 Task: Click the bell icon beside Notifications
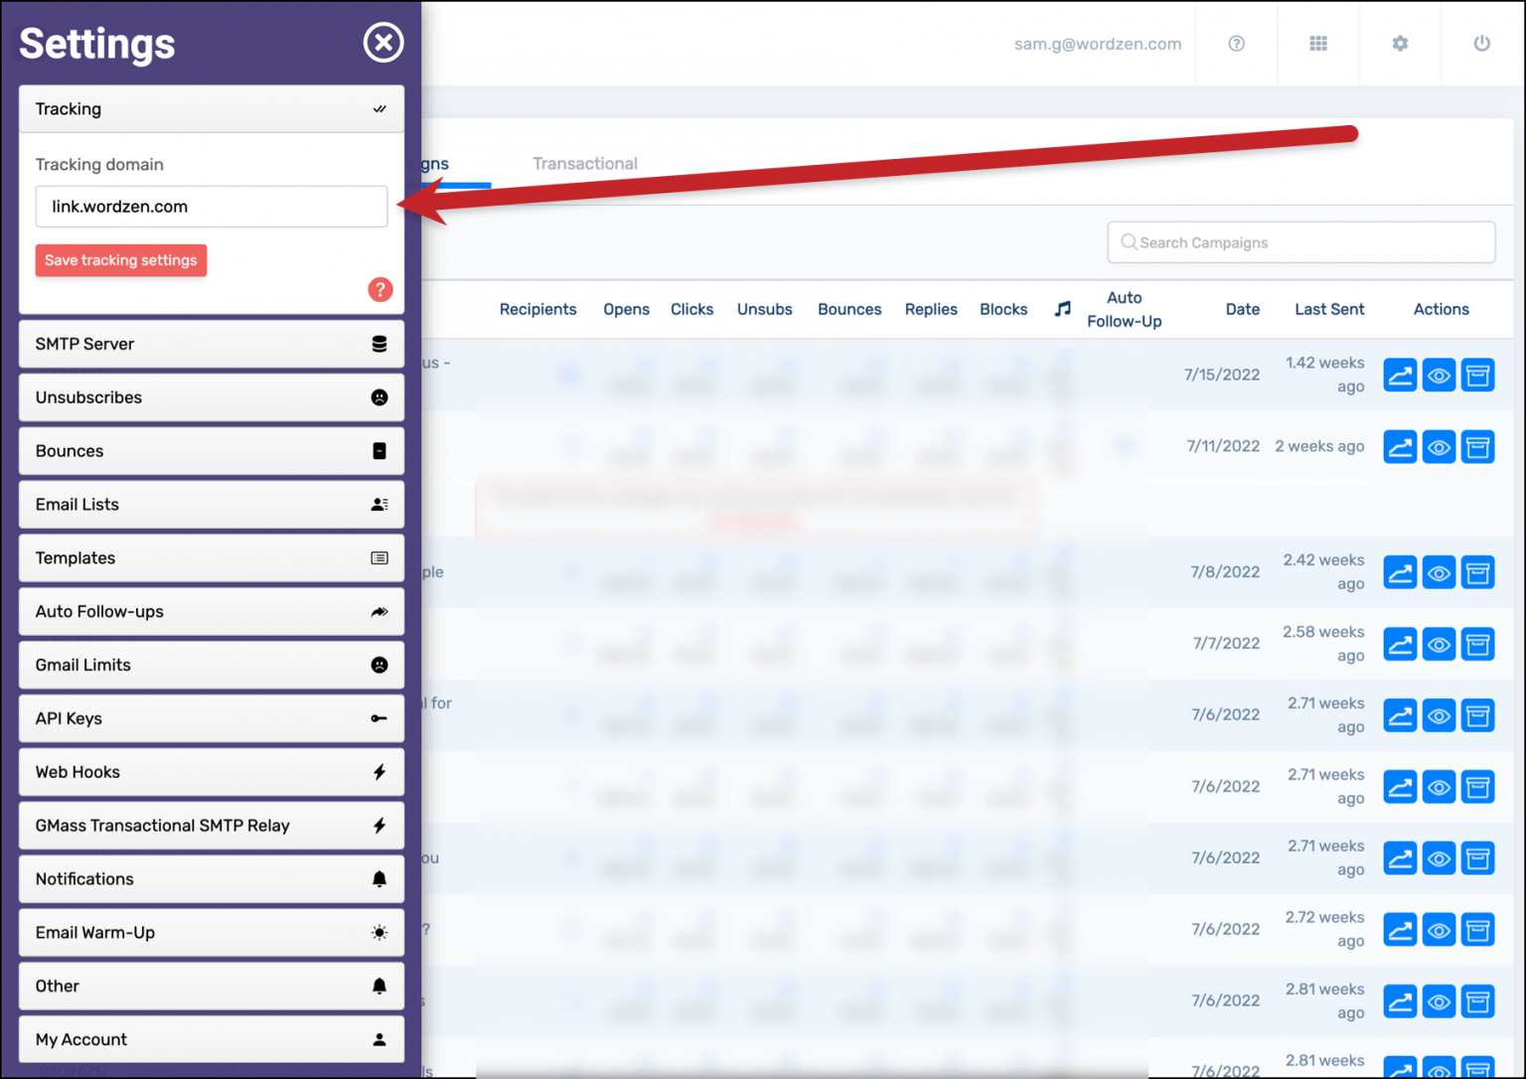click(x=379, y=878)
